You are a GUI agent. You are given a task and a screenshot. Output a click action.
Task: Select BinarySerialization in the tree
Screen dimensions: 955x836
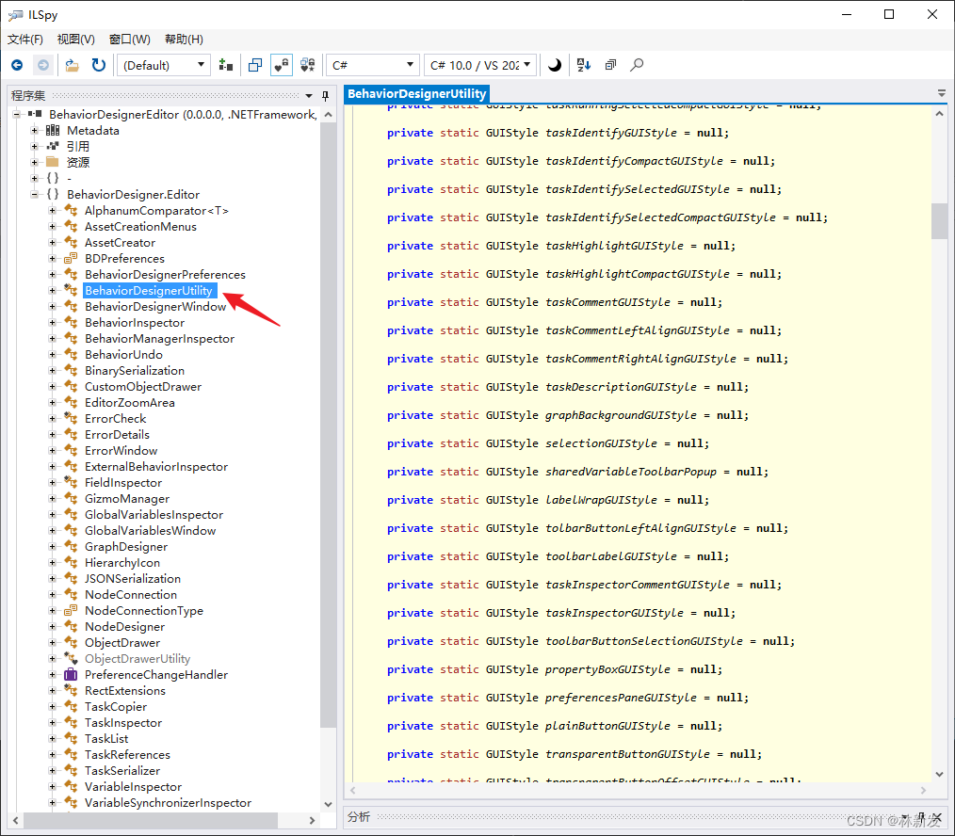[x=135, y=371]
